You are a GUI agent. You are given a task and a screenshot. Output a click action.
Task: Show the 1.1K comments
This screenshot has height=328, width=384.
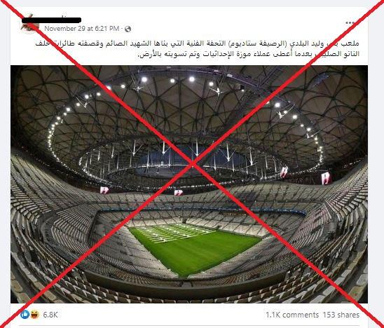pyautogui.click(x=292, y=315)
